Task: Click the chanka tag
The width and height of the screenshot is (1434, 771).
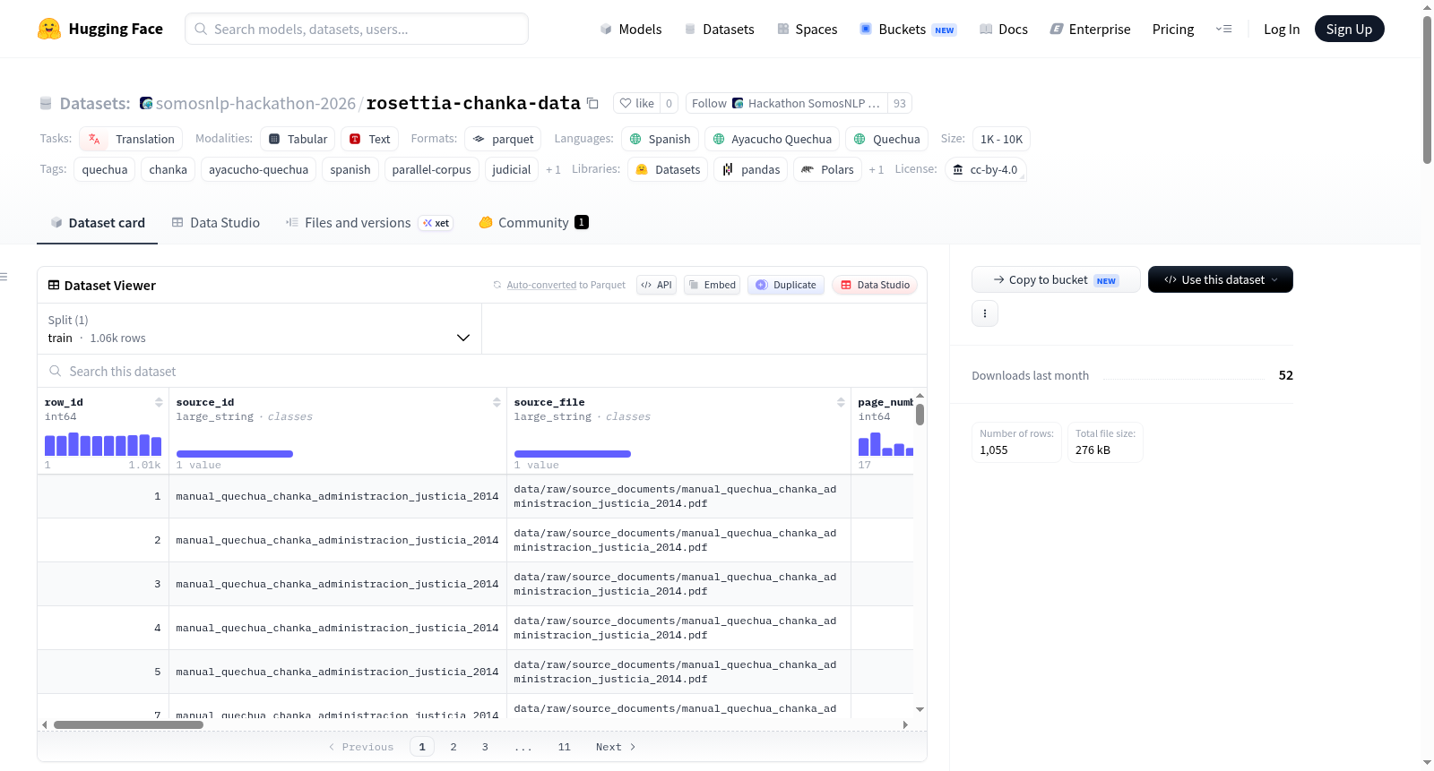Action: (x=168, y=169)
